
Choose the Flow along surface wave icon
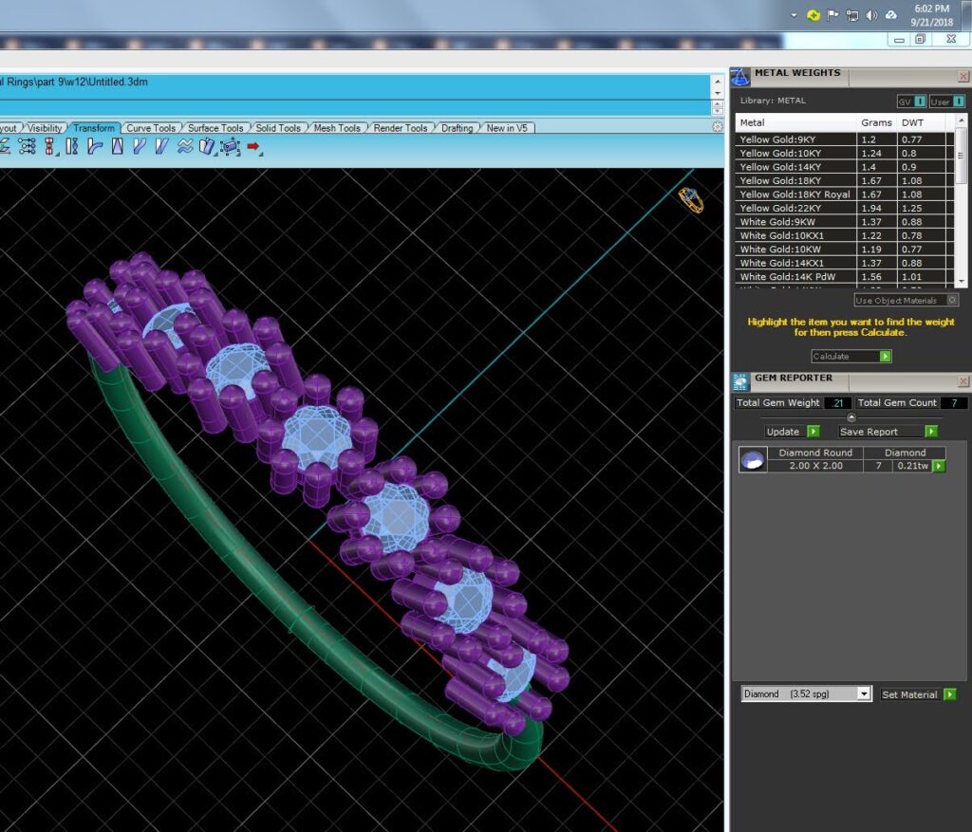[x=185, y=146]
